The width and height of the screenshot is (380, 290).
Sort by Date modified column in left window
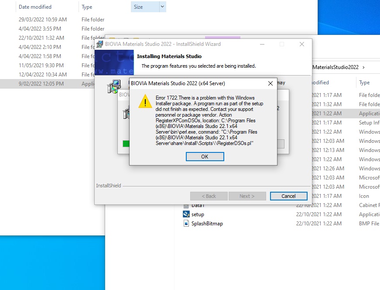click(x=35, y=7)
